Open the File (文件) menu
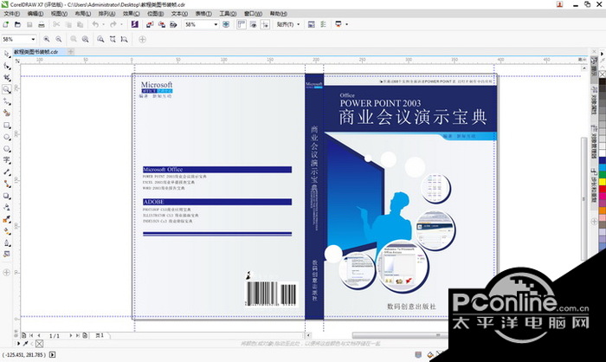 (11, 14)
